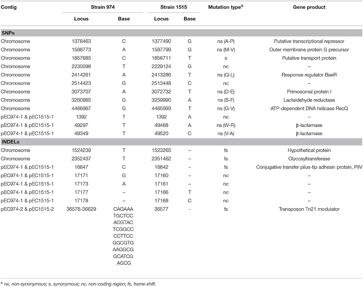Select 'Lactaldehyde reductase' cell
Screen dimensions: 363x287
tap(309, 100)
